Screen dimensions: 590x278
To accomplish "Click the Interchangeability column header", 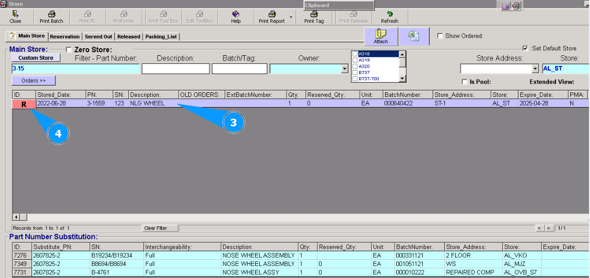I will coord(183,247).
